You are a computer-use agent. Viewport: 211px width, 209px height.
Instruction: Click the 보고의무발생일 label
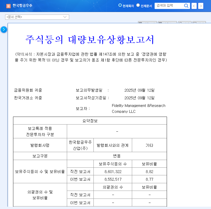coord(89,90)
